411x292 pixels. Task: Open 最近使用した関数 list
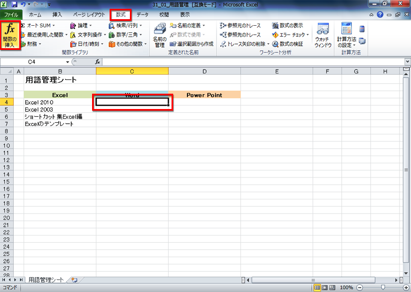44,35
